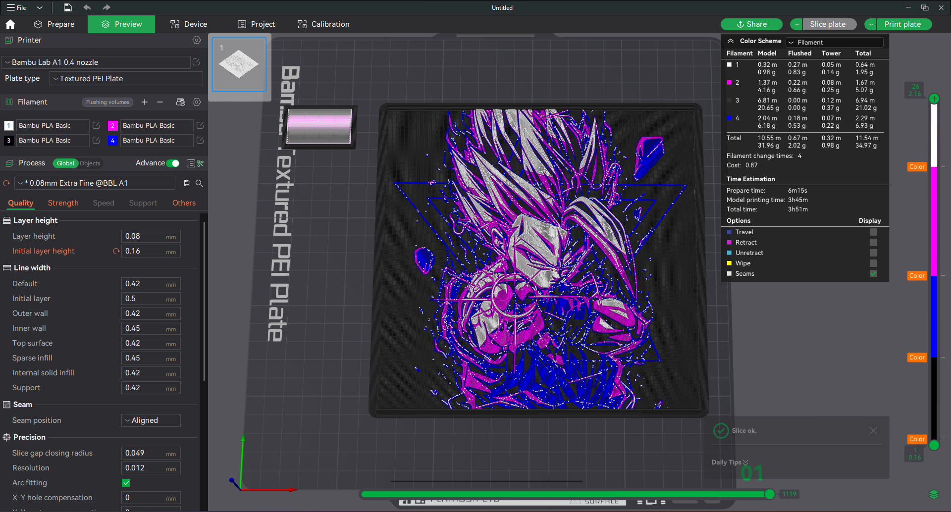Remove a filament with minus icon

(x=160, y=102)
